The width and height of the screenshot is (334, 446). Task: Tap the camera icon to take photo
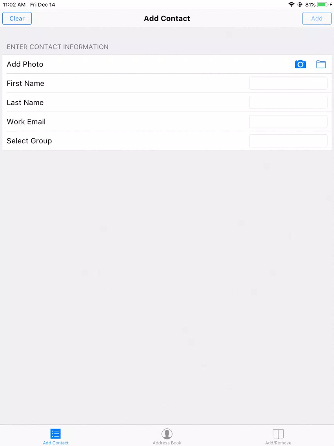[300, 64]
